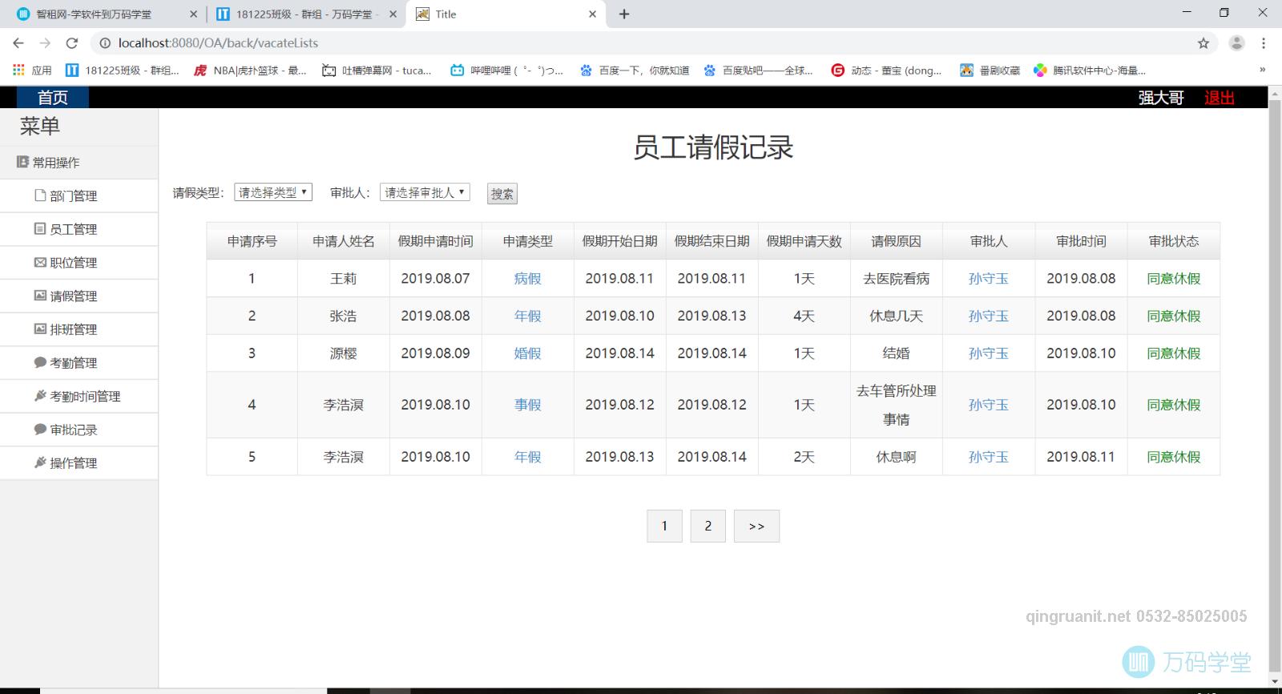Click the 考勤时间管理 wrench icon
Viewport: 1282px width, 694px height.
40,396
